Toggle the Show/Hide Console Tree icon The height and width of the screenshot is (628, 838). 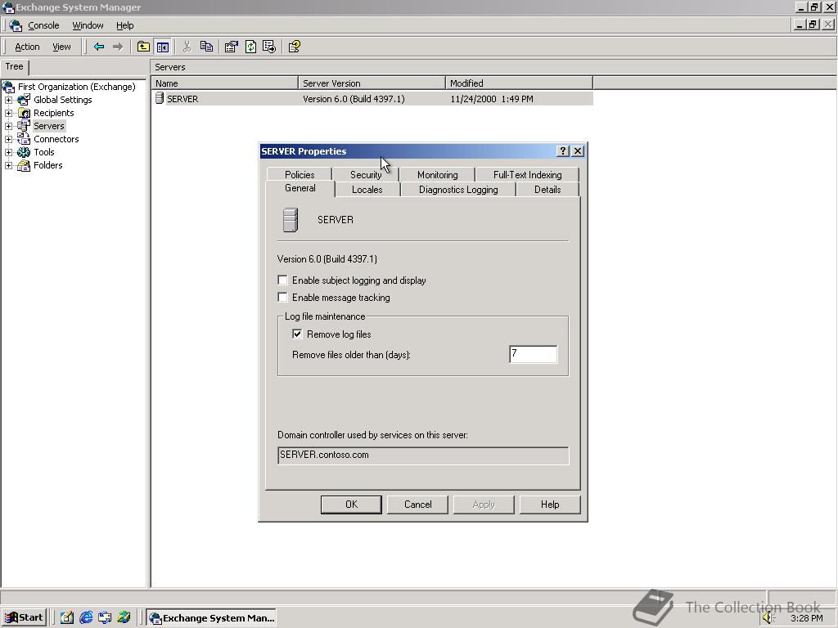[163, 47]
